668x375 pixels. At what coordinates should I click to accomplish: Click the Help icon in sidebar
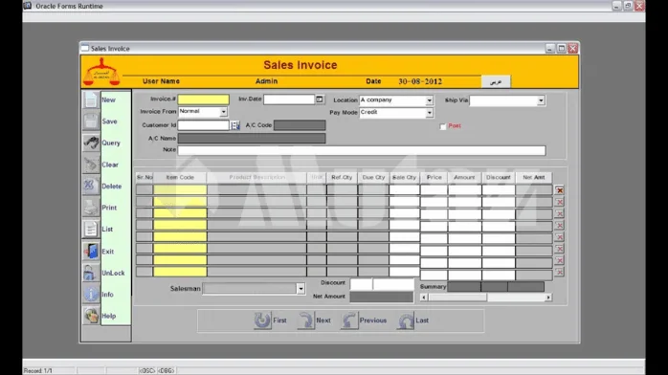91,316
